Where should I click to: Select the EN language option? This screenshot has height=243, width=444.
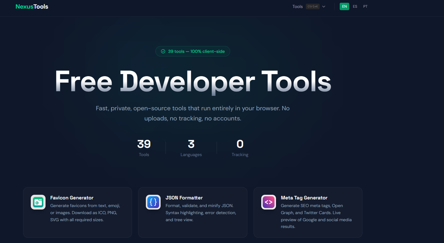coord(344,6)
